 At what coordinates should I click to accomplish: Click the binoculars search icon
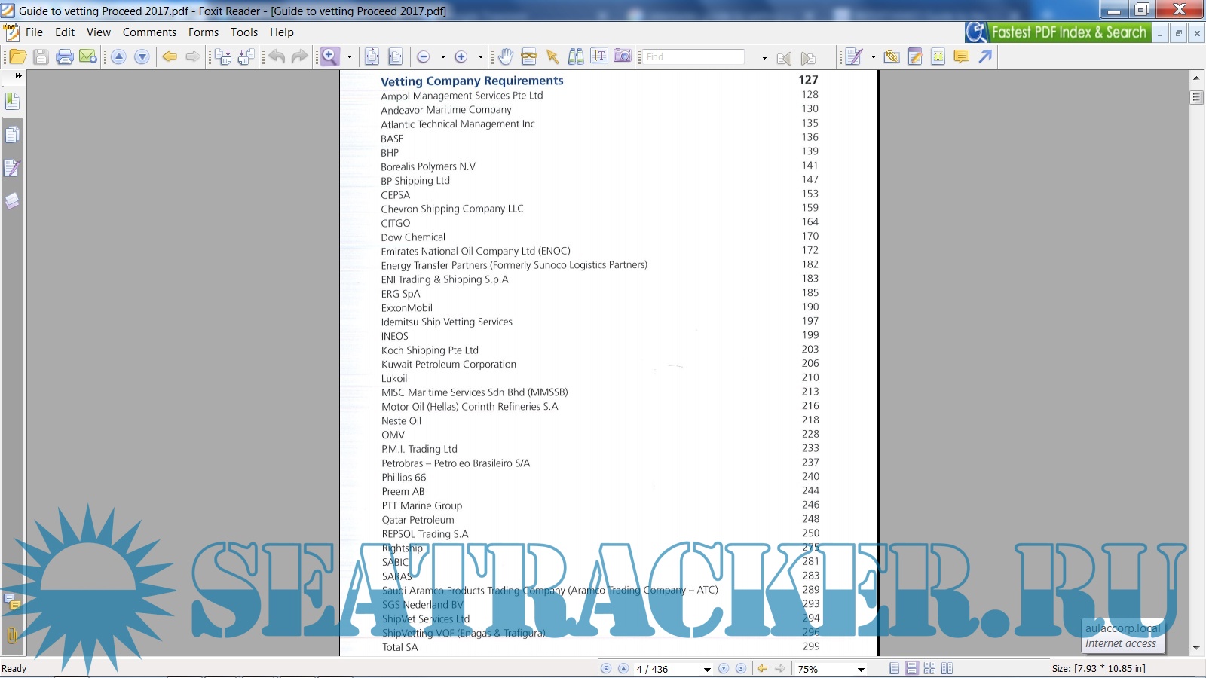click(576, 57)
